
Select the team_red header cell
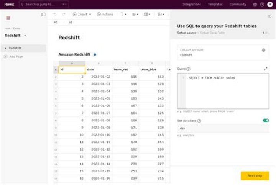tap(125, 70)
